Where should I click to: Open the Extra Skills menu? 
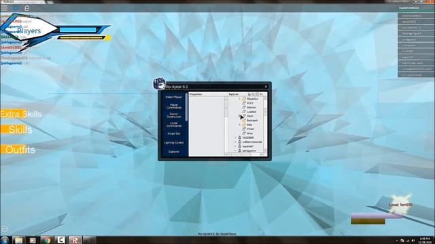pos(21,114)
